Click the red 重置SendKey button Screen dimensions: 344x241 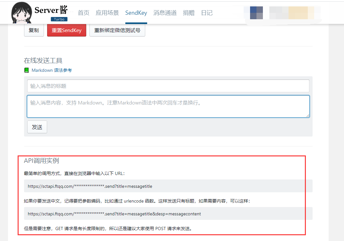click(x=66, y=30)
